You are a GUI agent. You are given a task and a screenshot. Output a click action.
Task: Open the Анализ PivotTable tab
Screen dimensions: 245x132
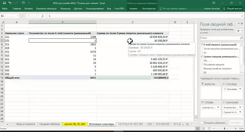click(x=133, y=9)
